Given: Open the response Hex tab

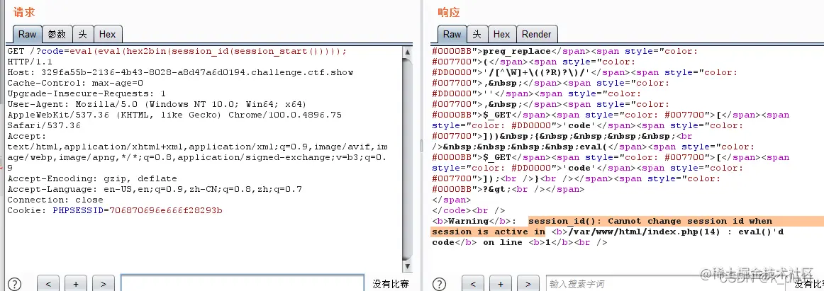Looking at the screenshot, I should (501, 34).
